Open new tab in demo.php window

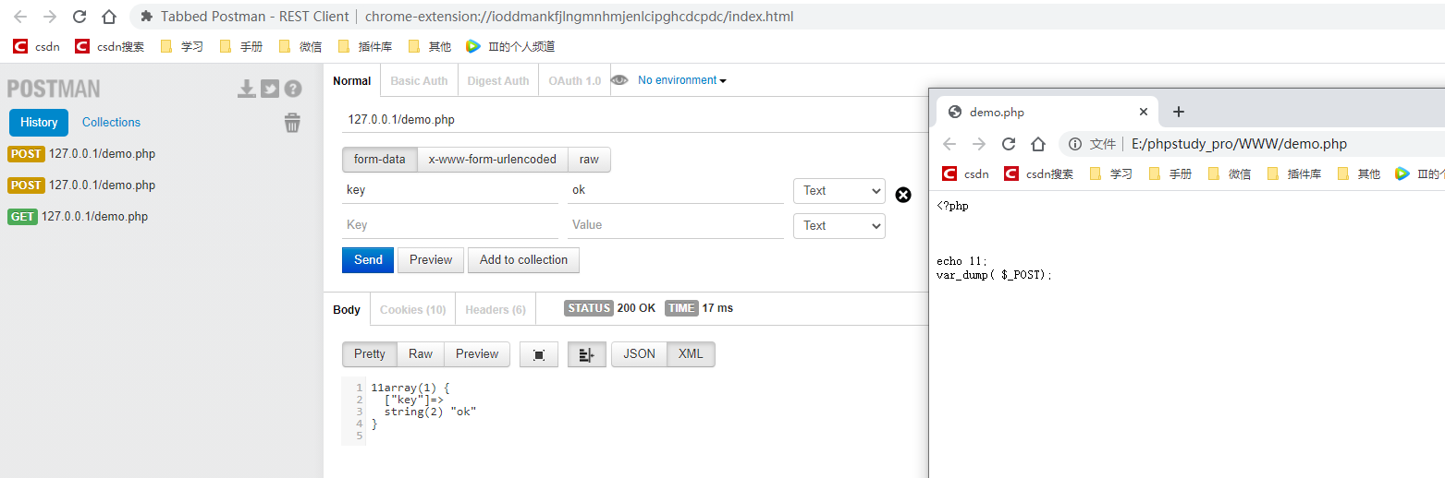coord(1178,112)
